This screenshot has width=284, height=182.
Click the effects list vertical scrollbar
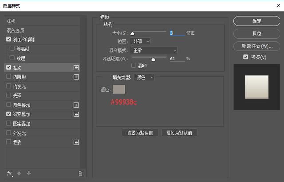tap(83, 92)
